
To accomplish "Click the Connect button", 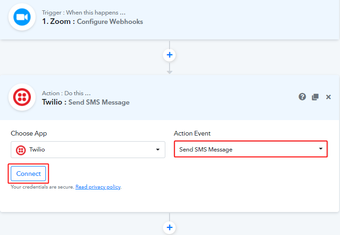I will [29, 174].
